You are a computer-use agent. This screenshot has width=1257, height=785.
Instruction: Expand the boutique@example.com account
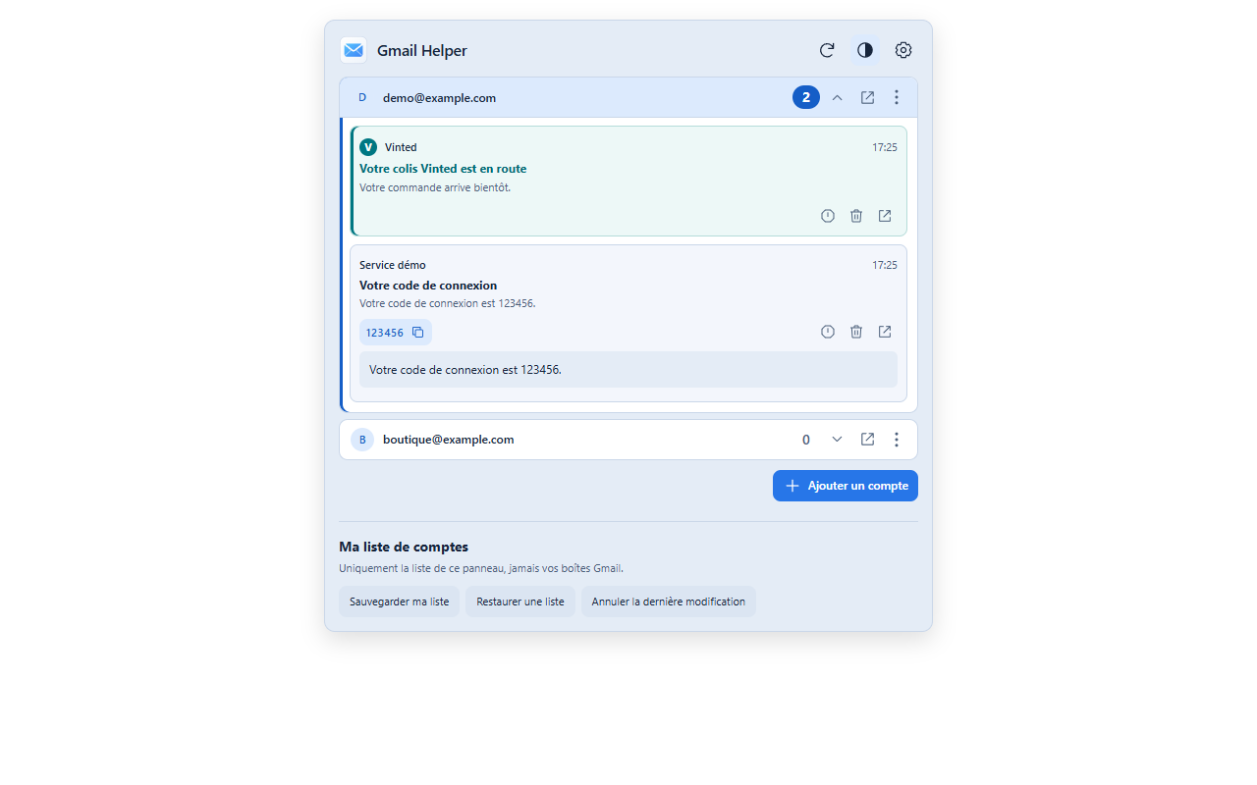[838, 440]
